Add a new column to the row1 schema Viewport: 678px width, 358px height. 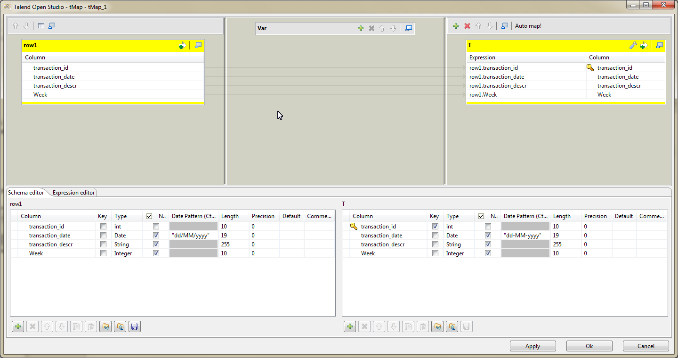(x=17, y=326)
